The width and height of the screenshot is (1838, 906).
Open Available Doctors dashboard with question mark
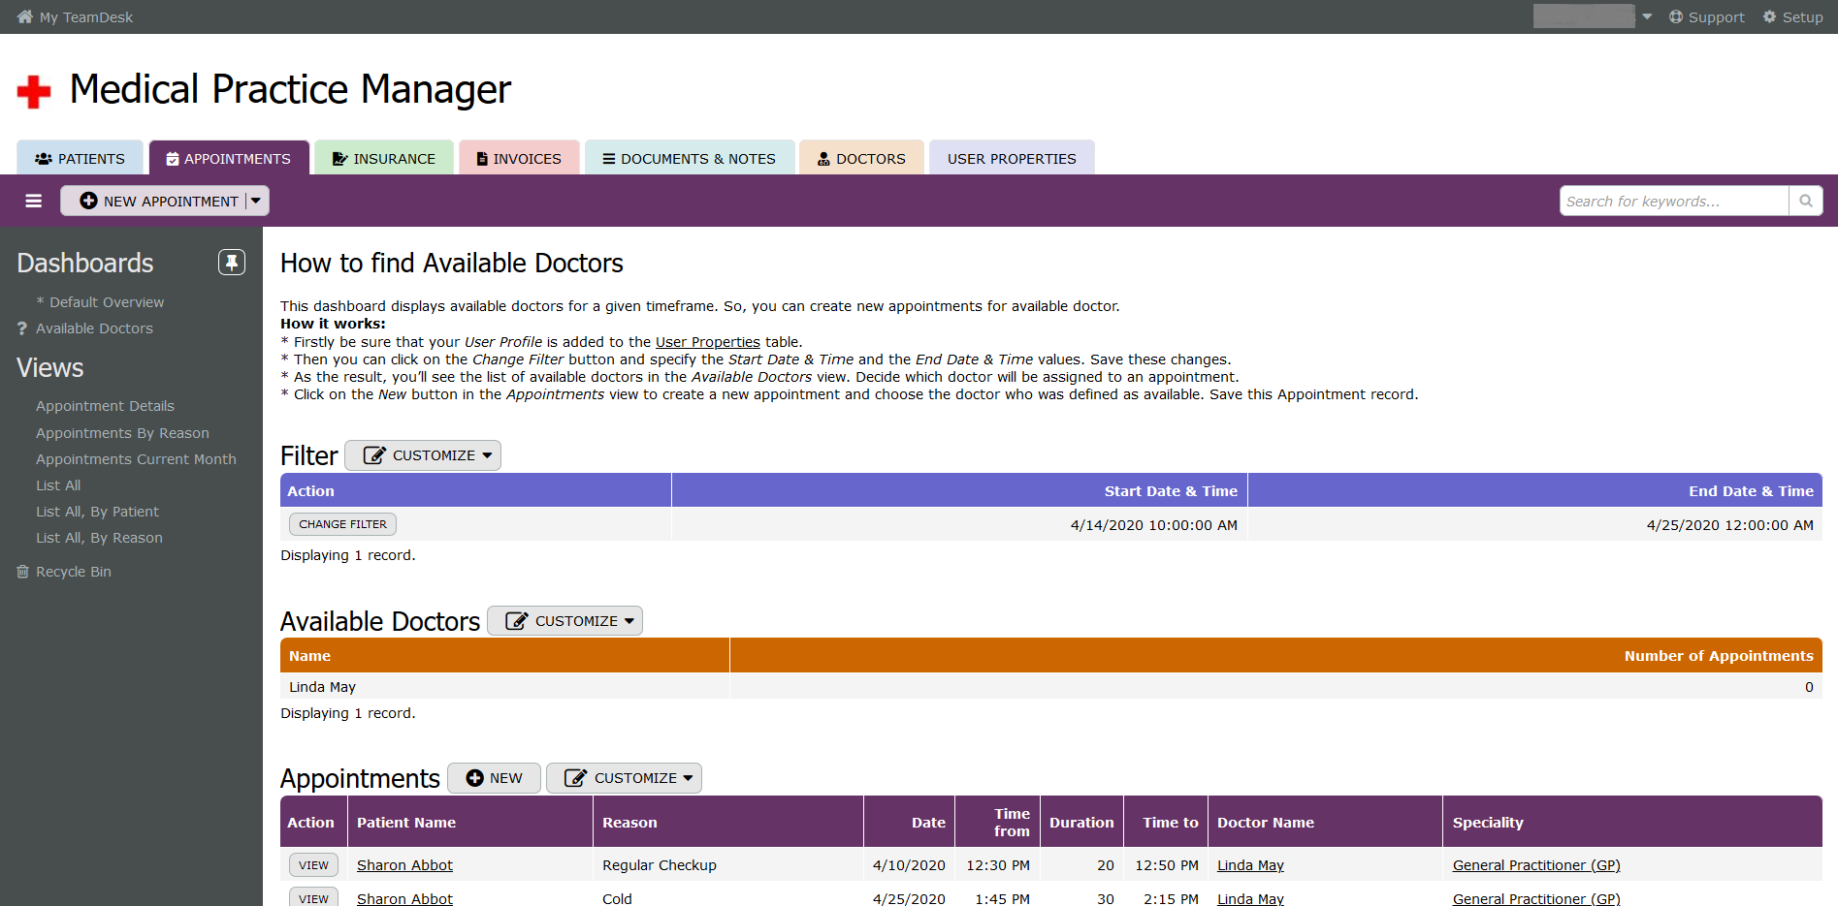click(x=94, y=328)
